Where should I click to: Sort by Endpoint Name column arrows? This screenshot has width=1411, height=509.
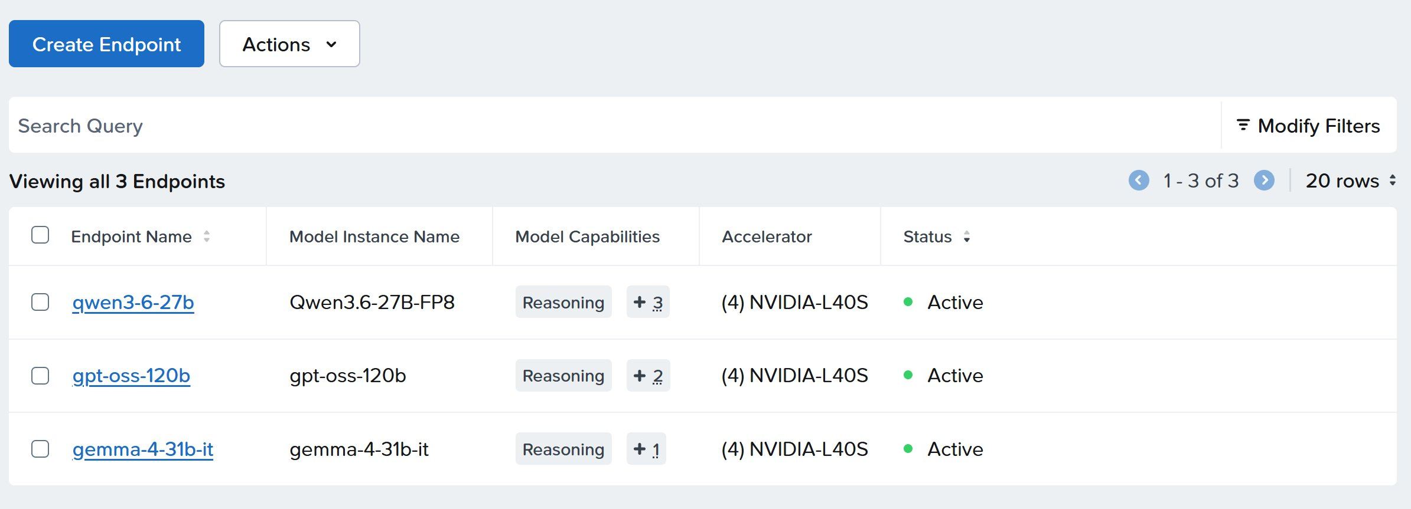pyautogui.click(x=206, y=237)
